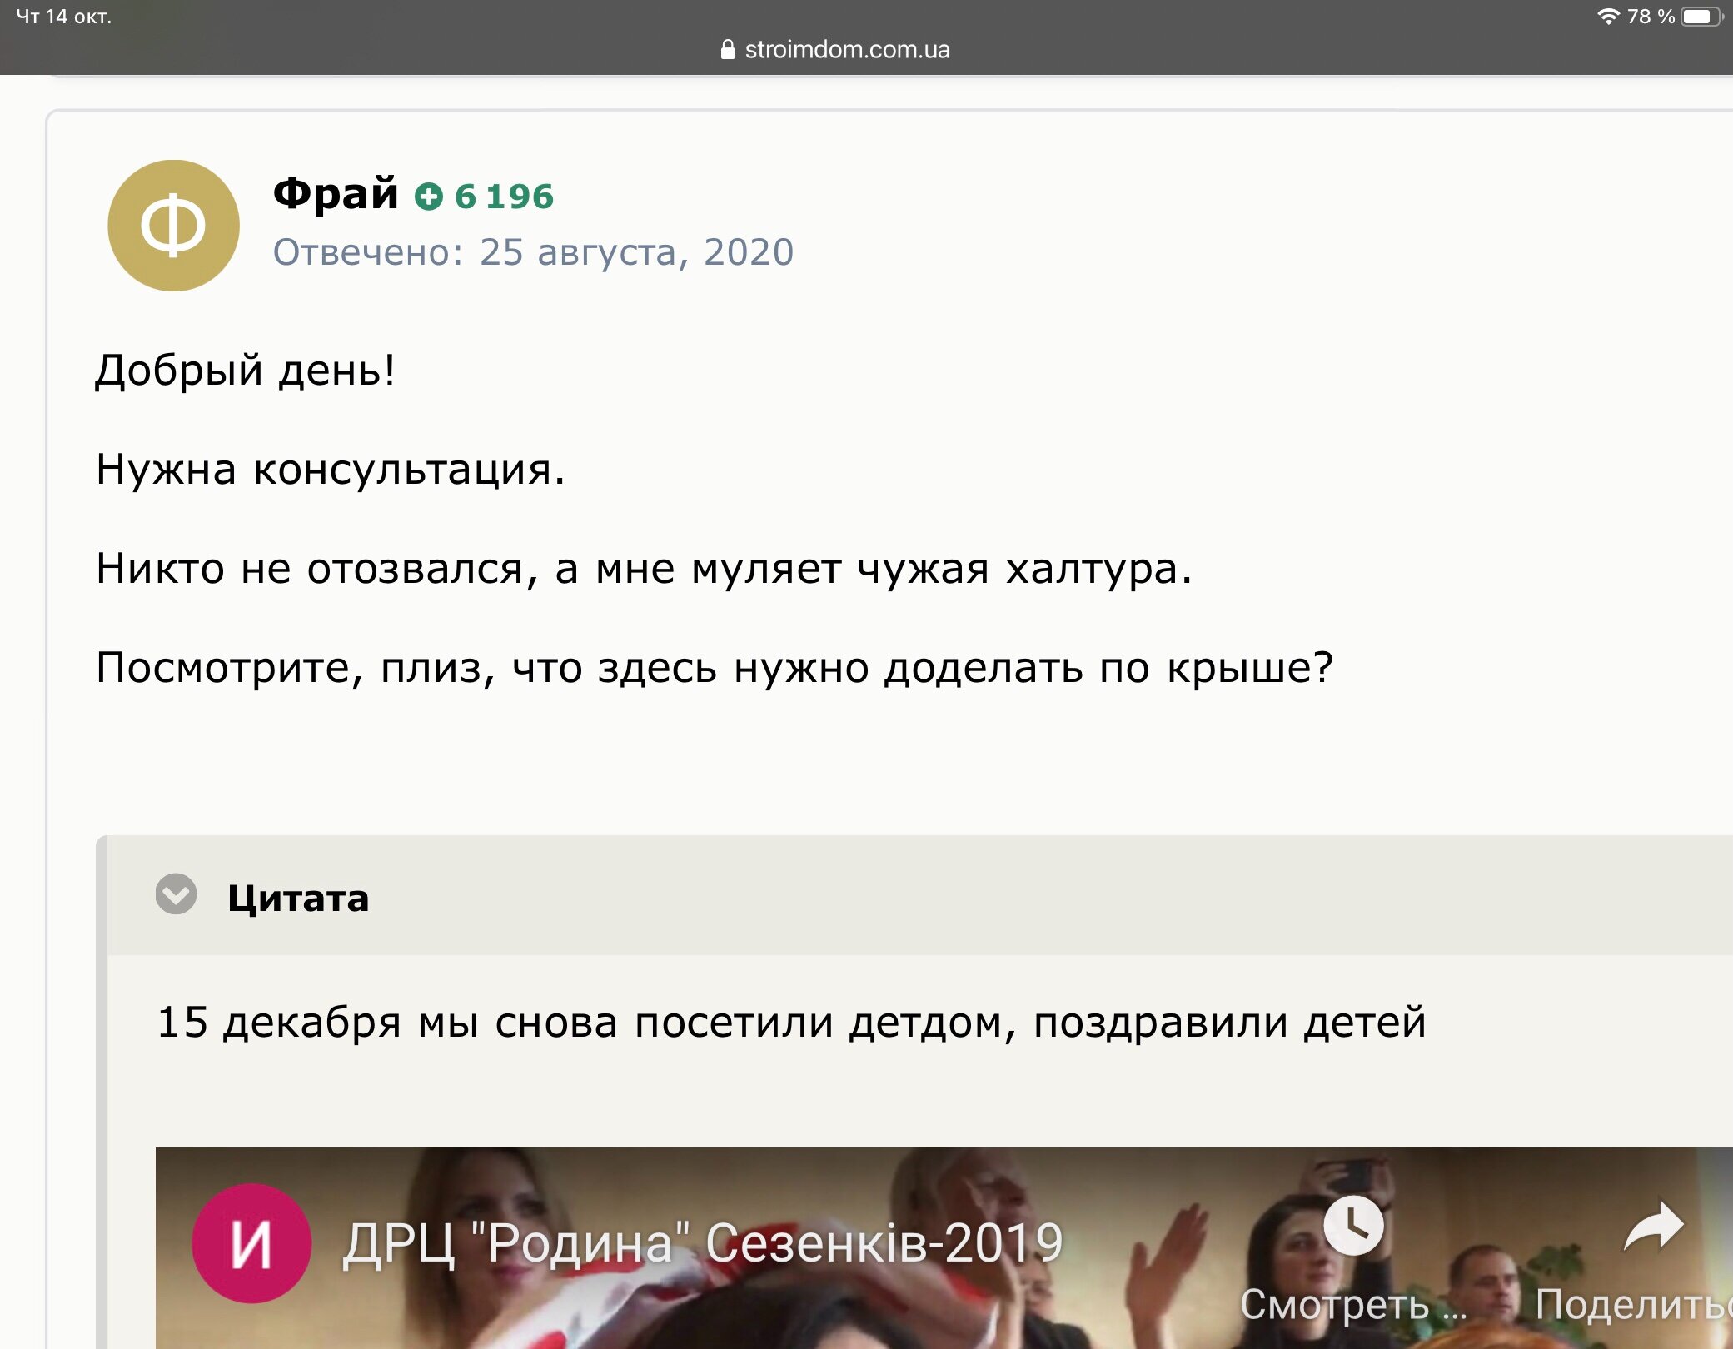Open the Фрай username link
The image size is (1733, 1349).
click(336, 193)
